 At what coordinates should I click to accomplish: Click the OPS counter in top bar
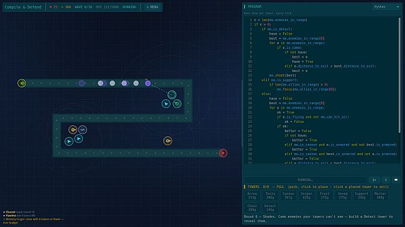tap(107, 7)
